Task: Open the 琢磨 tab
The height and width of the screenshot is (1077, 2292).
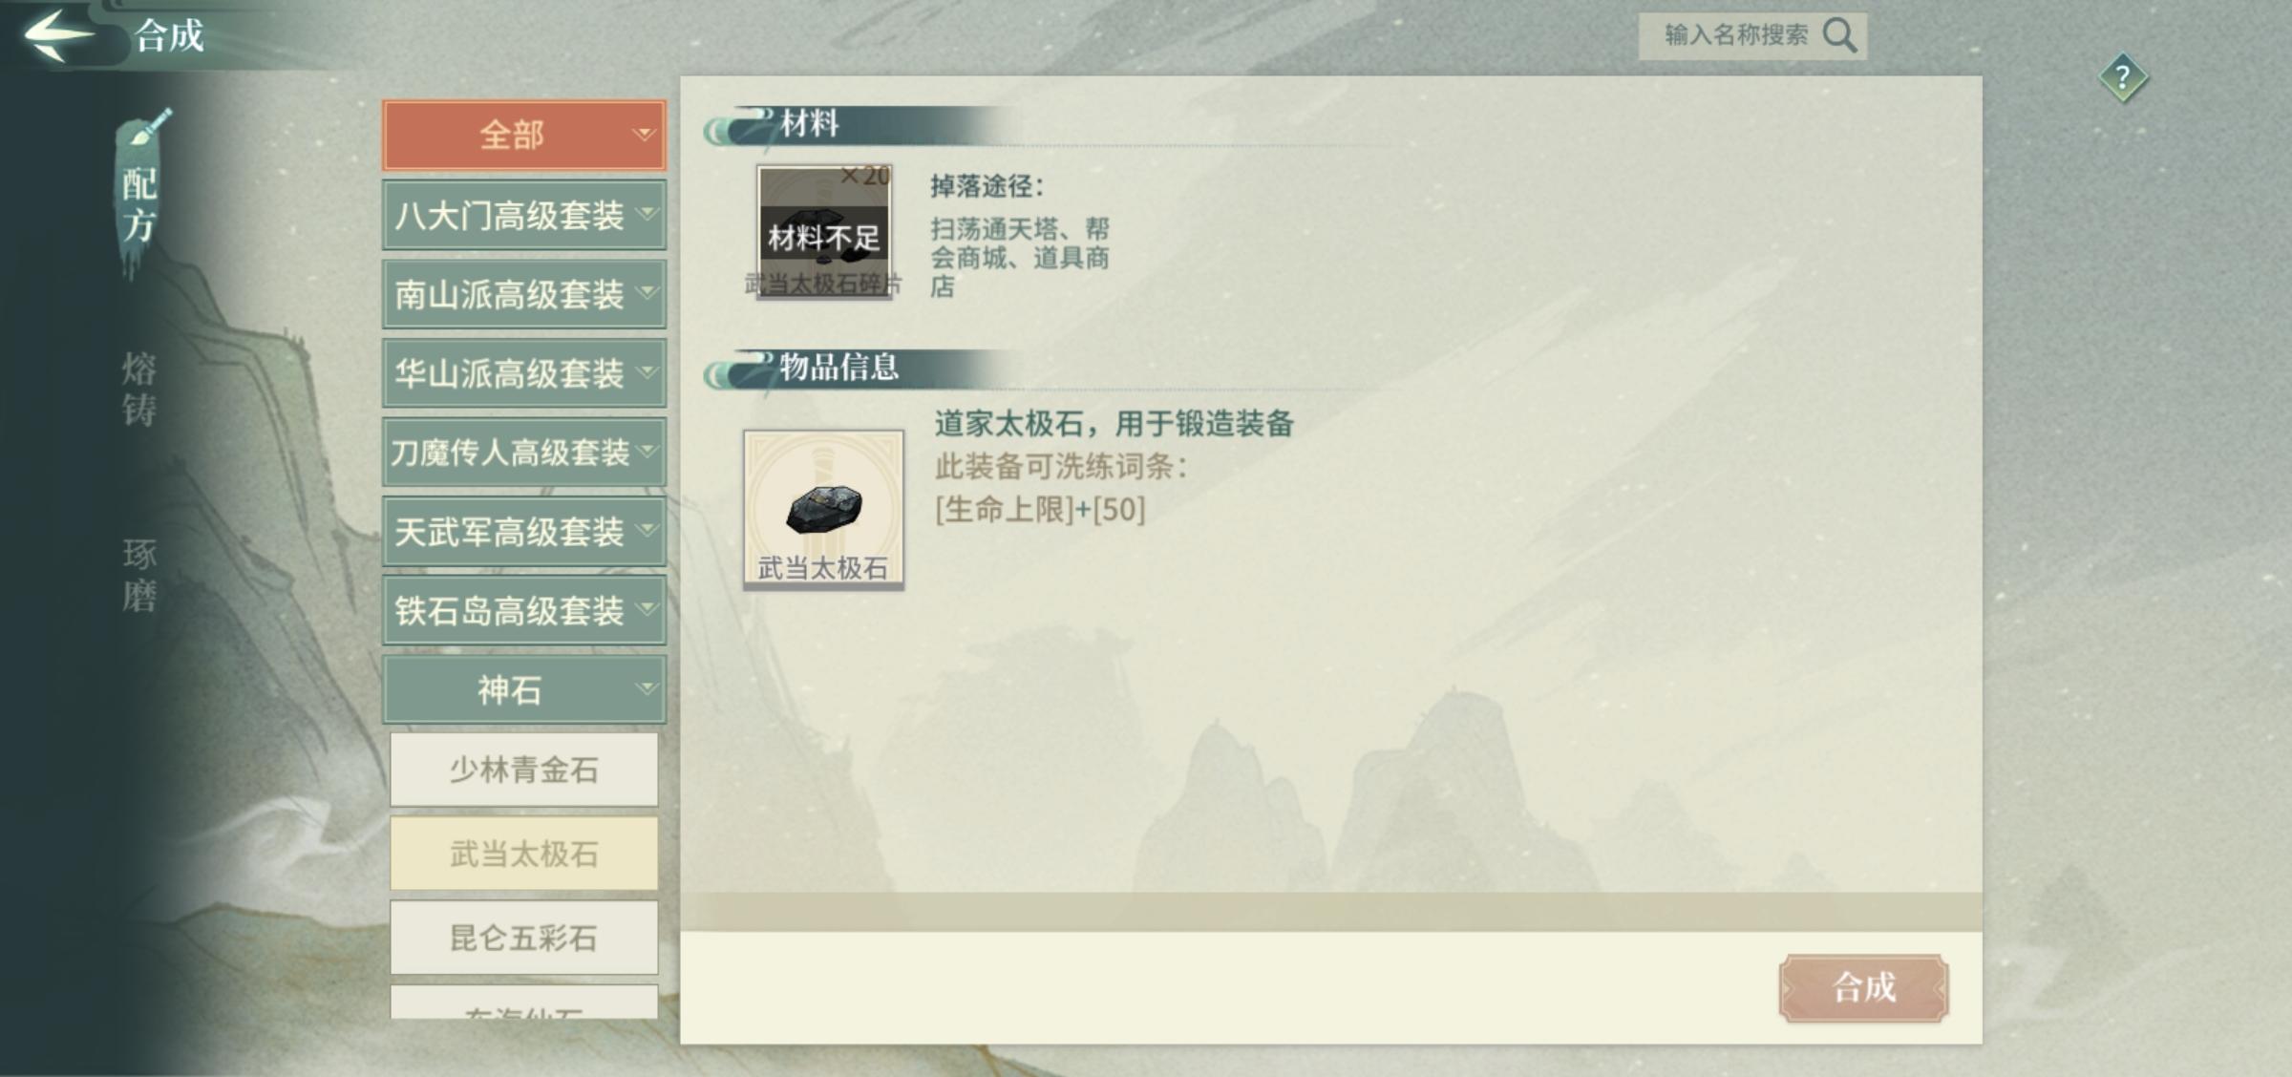Action: coord(139,576)
